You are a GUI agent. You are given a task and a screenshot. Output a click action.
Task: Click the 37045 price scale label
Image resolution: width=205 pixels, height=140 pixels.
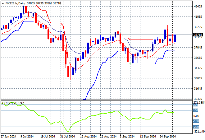(x=198, y=48)
